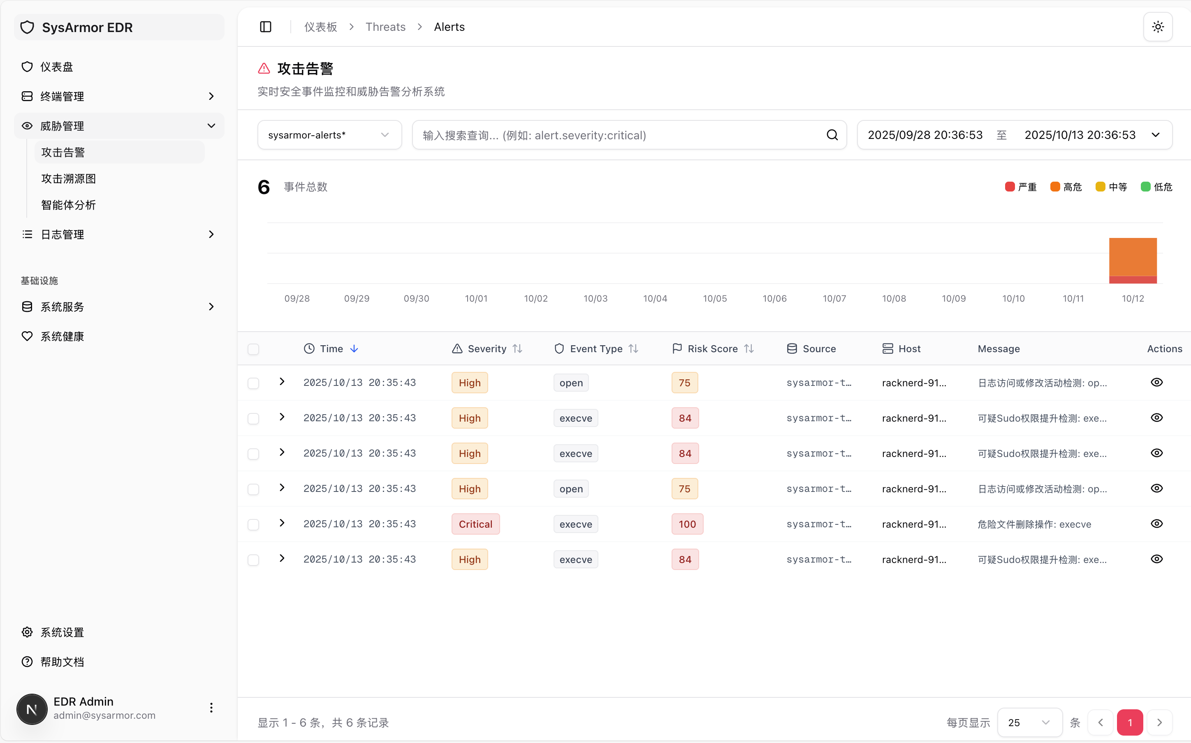Open the sysarmor-alerts* index dropdown
The width and height of the screenshot is (1191, 743).
pyautogui.click(x=329, y=135)
